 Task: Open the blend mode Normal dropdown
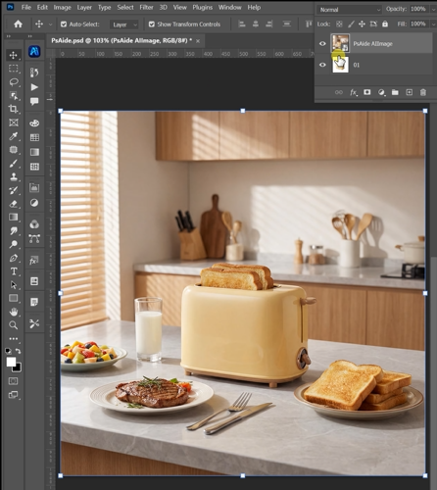pos(349,10)
